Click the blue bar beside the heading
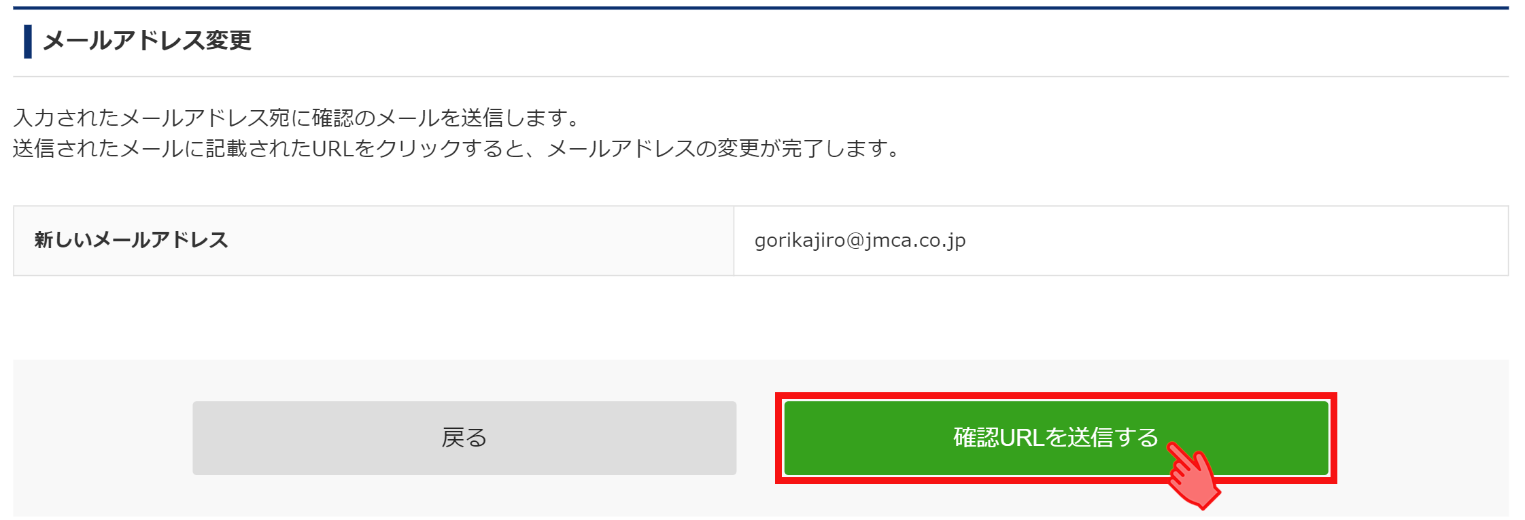The image size is (1525, 520). (28, 41)
